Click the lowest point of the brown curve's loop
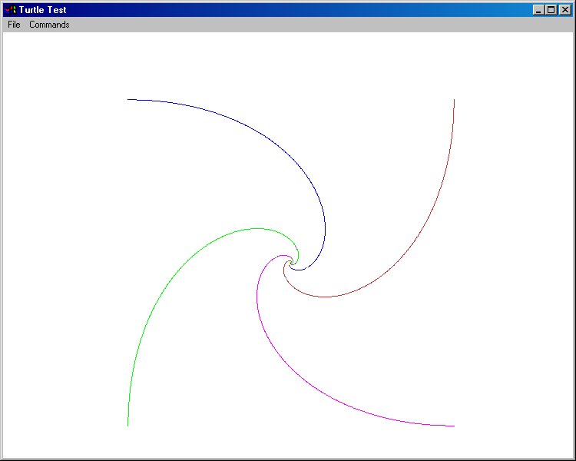The height and width of the screenshot is (461, 576). point(324,297)
